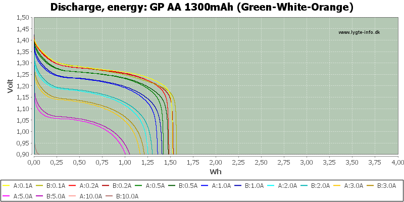Click the B:0.1A olive legend swatch
This screenshot has width=404, height=202.
pos(39,185)
